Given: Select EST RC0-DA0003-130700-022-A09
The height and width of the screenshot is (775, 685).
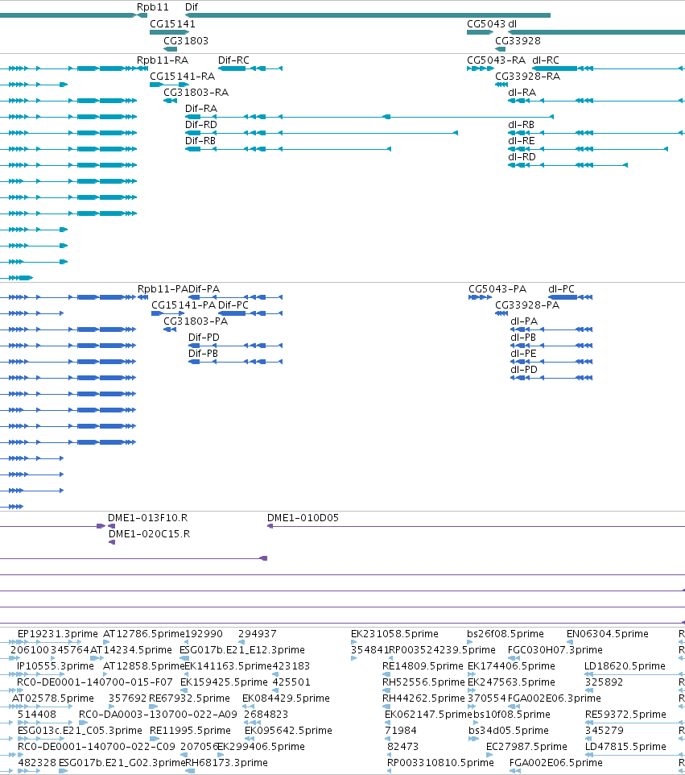Looking at the screenshot, I should tap(158, 715).
